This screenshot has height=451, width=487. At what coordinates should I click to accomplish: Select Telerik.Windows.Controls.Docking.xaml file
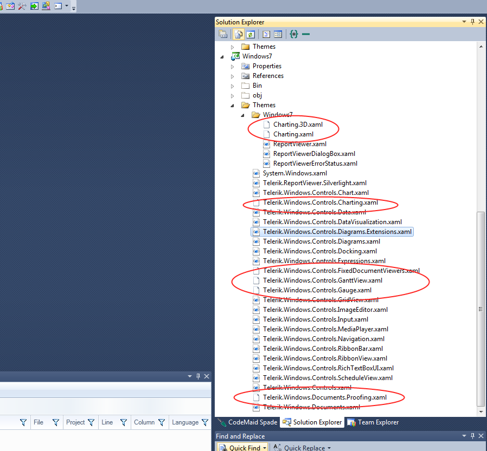(320, 251)
